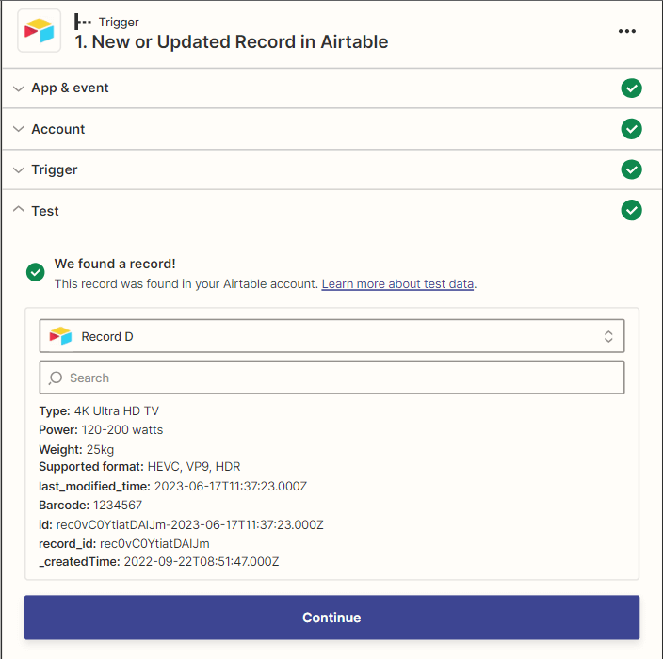Click the Continue button
The height and width of the screenshot is (659, 663).
tap(331, 618)
